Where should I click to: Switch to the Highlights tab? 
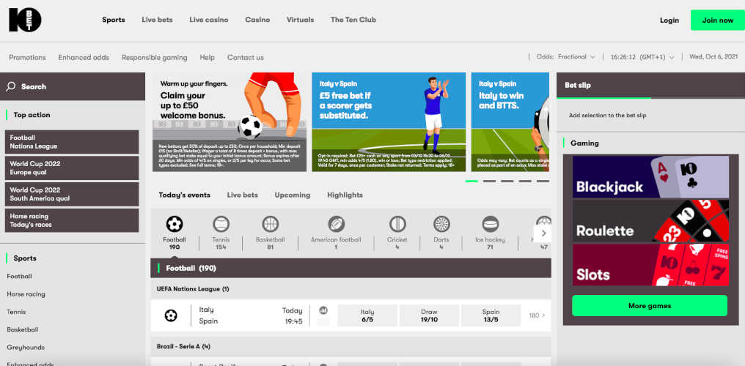click(x=345, y=195)
